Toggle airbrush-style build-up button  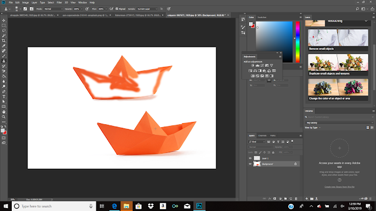111,9
